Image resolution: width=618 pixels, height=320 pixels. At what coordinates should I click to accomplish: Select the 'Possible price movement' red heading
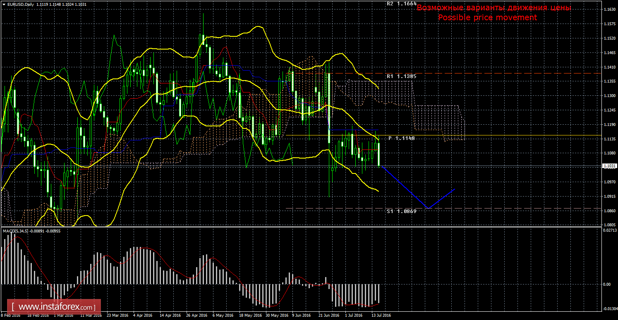click(487, 17)
